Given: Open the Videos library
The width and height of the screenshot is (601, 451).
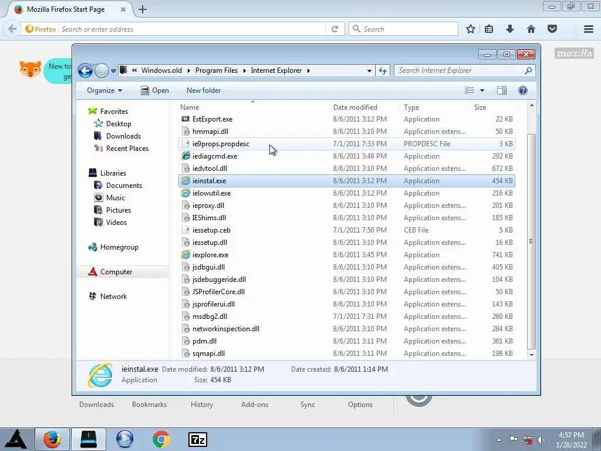Looking at the screenshot, I should (116, 223).
